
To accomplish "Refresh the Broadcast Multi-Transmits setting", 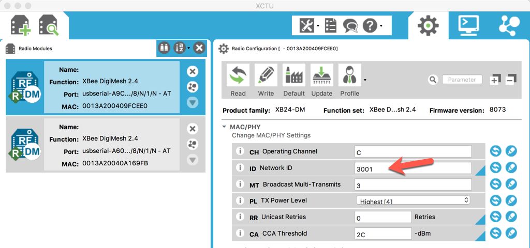I will [495, 184].
